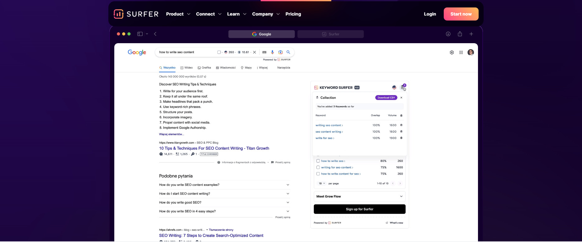Click the Download CSV button
The width and height of the screenshot is (582, 242).
(386, 98)
